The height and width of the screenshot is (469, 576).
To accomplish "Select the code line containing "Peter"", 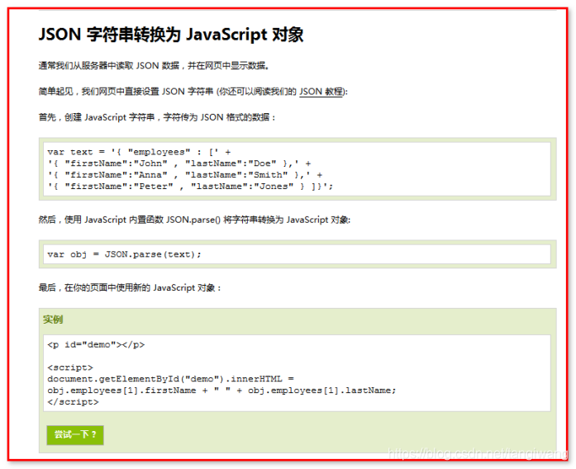I will point(190,187).
